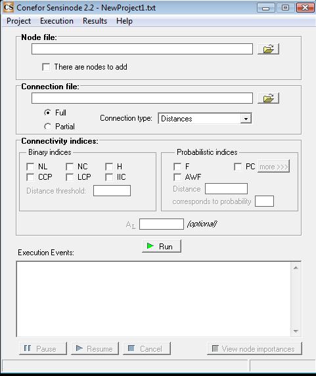Enable 'There are nodes to add' checkbox

(46, 67)
